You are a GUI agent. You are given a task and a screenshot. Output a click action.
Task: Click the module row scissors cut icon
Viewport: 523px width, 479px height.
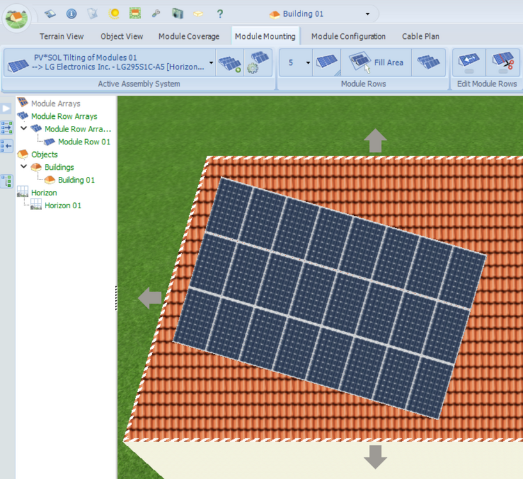504,63
